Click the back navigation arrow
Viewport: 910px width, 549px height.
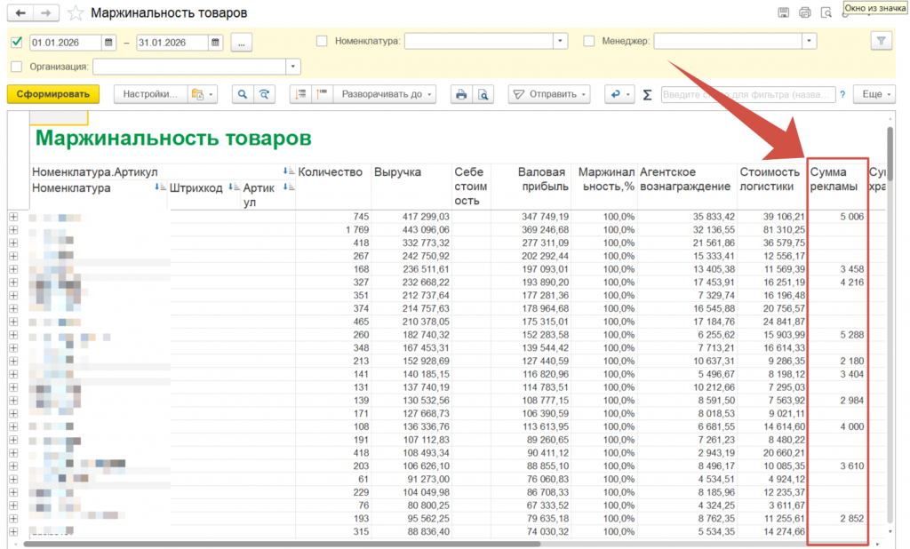(21, 13)
